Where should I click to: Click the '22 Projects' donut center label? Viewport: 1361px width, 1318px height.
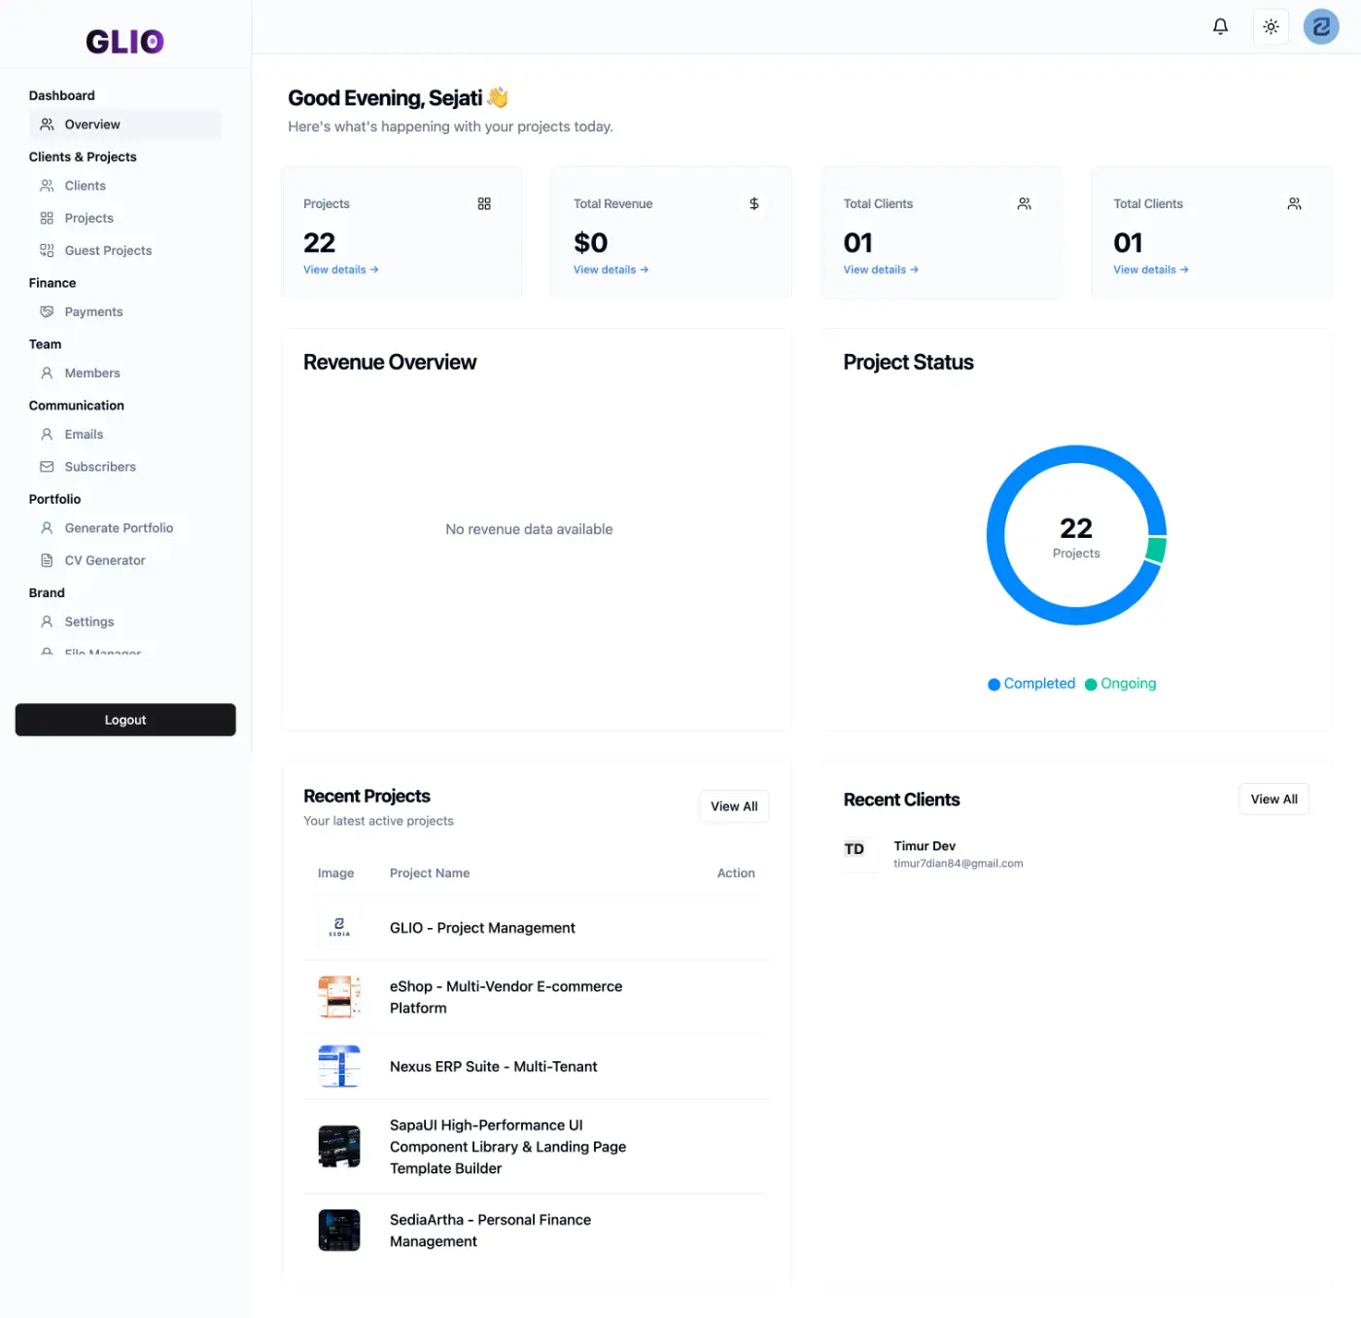click(x=1076, y=537)
